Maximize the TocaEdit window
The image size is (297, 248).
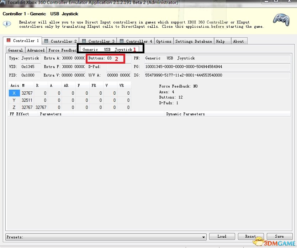(x=276, y=1)
